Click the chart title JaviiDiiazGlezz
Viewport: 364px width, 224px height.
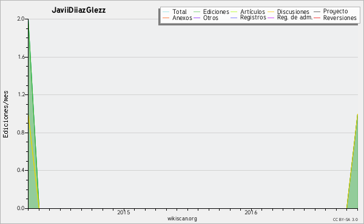coord(79,10)
